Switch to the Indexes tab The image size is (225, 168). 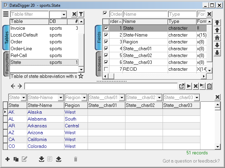(x=99, y=62)
